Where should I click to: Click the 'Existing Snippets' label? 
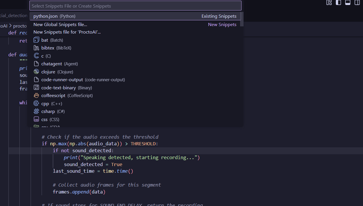click(x=219, y=16)
